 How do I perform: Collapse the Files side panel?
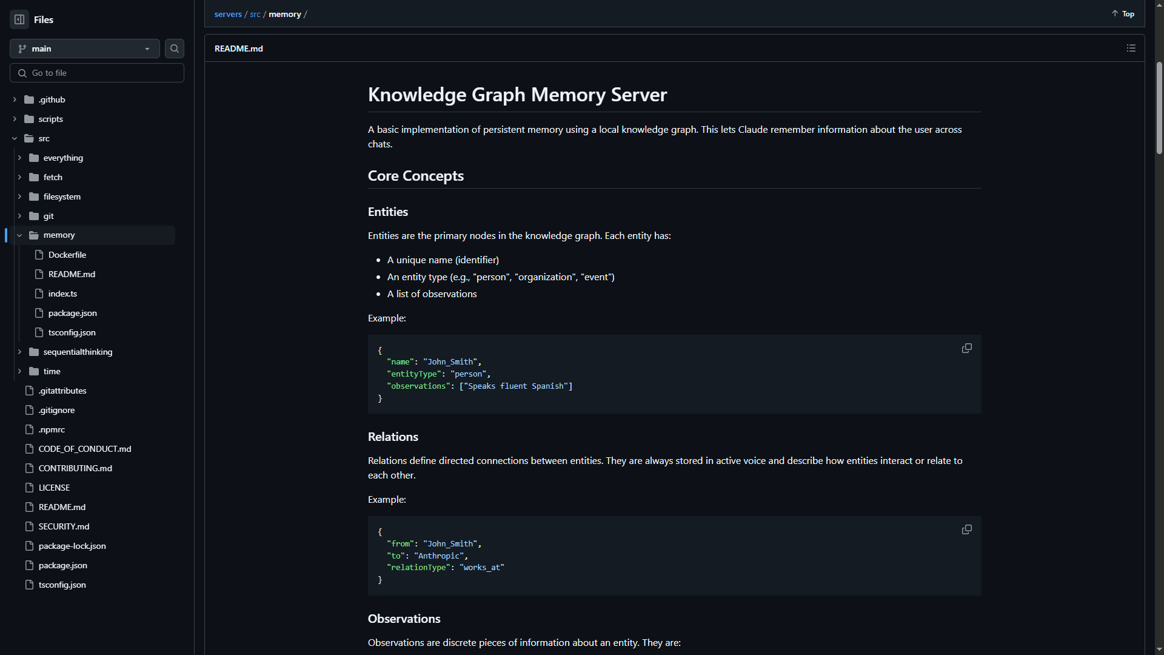coord(19,19)
